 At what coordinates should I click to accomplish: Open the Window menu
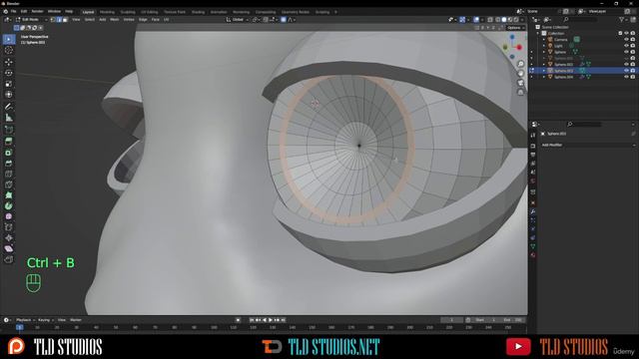pyautogui.click(x=54, y=11)
